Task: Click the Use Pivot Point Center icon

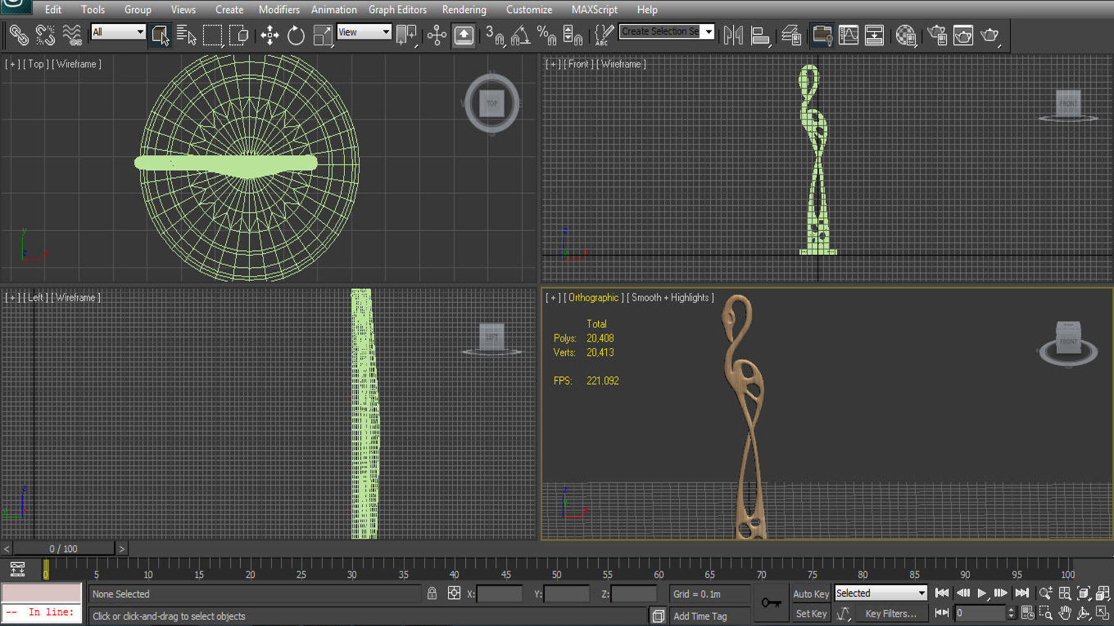Action: click(406, 35)
